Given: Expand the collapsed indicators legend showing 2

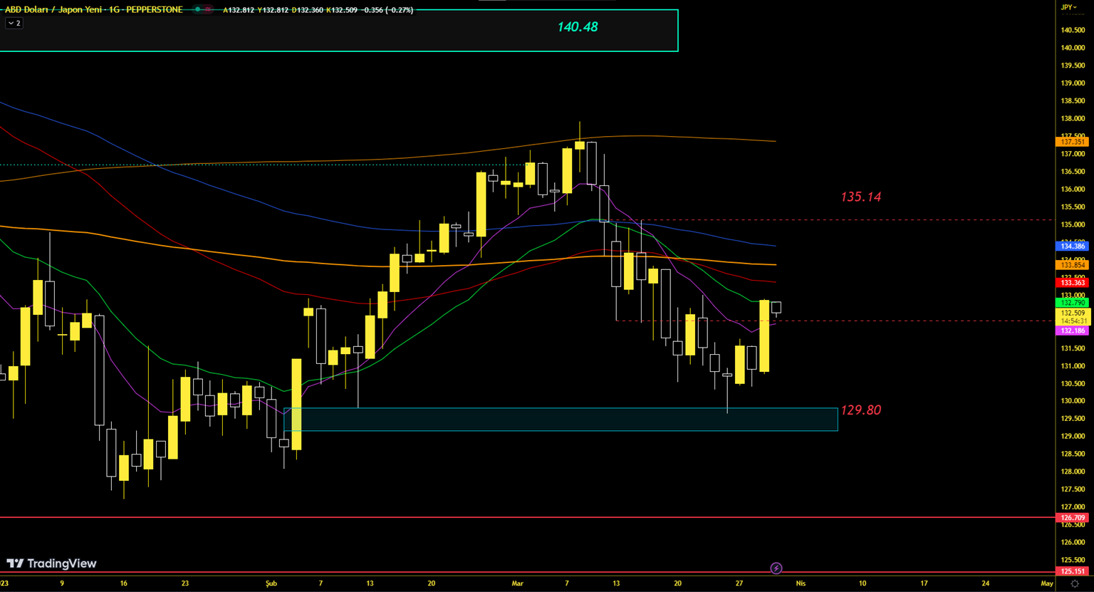Looking at the screenshot, I should [14, 24].
